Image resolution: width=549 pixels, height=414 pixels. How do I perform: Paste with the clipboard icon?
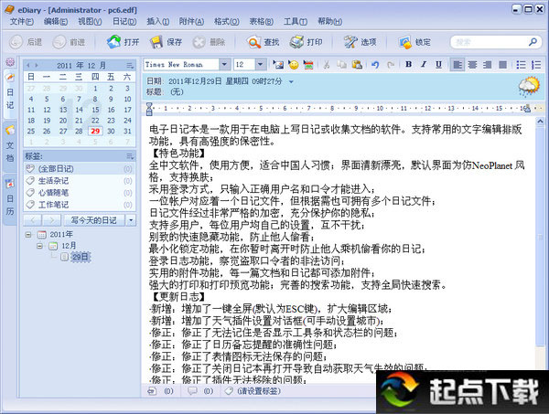point(357,65)
